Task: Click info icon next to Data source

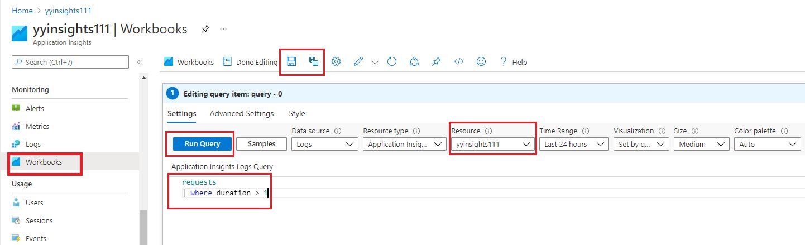Action: [x=337, y=131]
